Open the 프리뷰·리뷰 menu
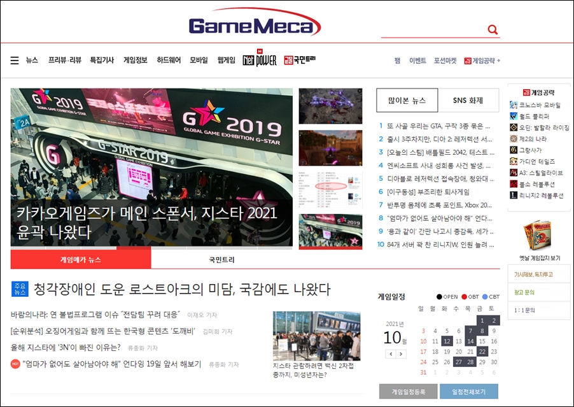This screenshot has width=574, height=407. (65, 60)
